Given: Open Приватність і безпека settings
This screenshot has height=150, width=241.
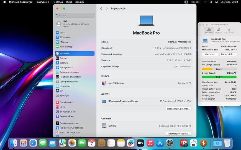Looking at the screenshot, I should (75, 128).
